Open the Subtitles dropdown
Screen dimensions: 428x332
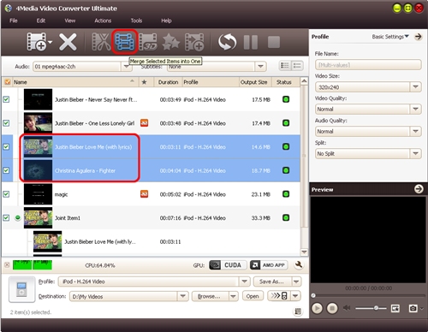(x=260, y=67)
